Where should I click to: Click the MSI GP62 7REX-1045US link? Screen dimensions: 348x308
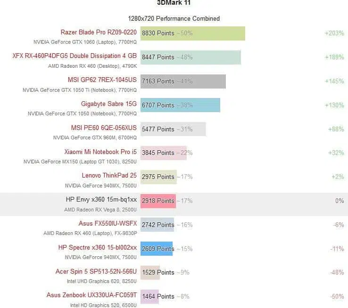coord(102,80)
